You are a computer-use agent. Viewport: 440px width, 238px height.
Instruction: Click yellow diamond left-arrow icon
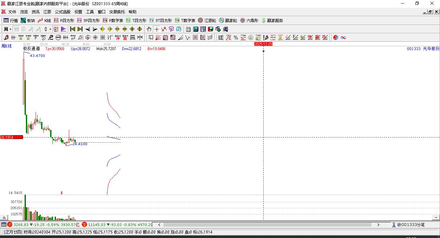tap(102, 29)
